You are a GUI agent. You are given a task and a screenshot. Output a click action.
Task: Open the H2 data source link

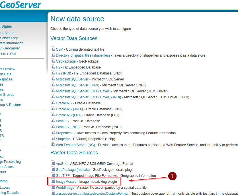(x=58, y=67)
